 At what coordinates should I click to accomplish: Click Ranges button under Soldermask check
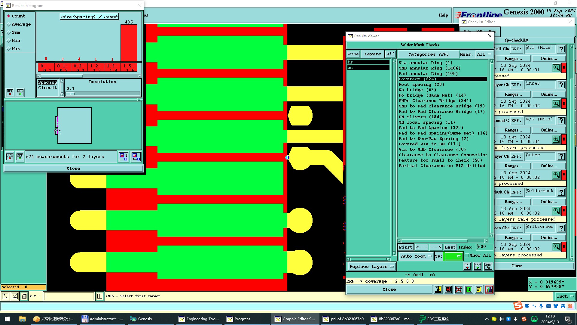click(513, 202)
